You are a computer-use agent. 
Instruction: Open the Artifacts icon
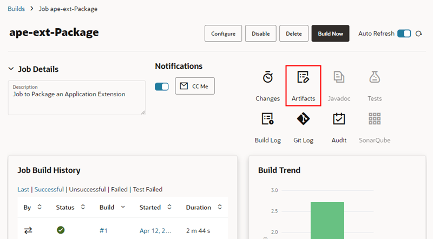pos(303,78)
